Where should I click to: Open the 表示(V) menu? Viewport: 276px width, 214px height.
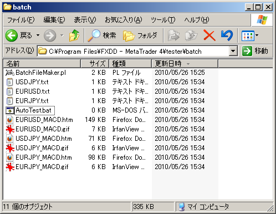85,20
